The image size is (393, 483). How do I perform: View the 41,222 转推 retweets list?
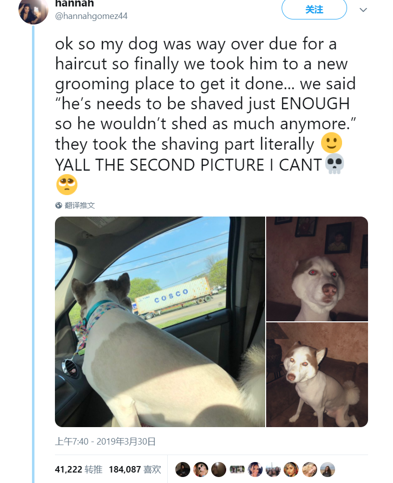[x=78, y=470]
